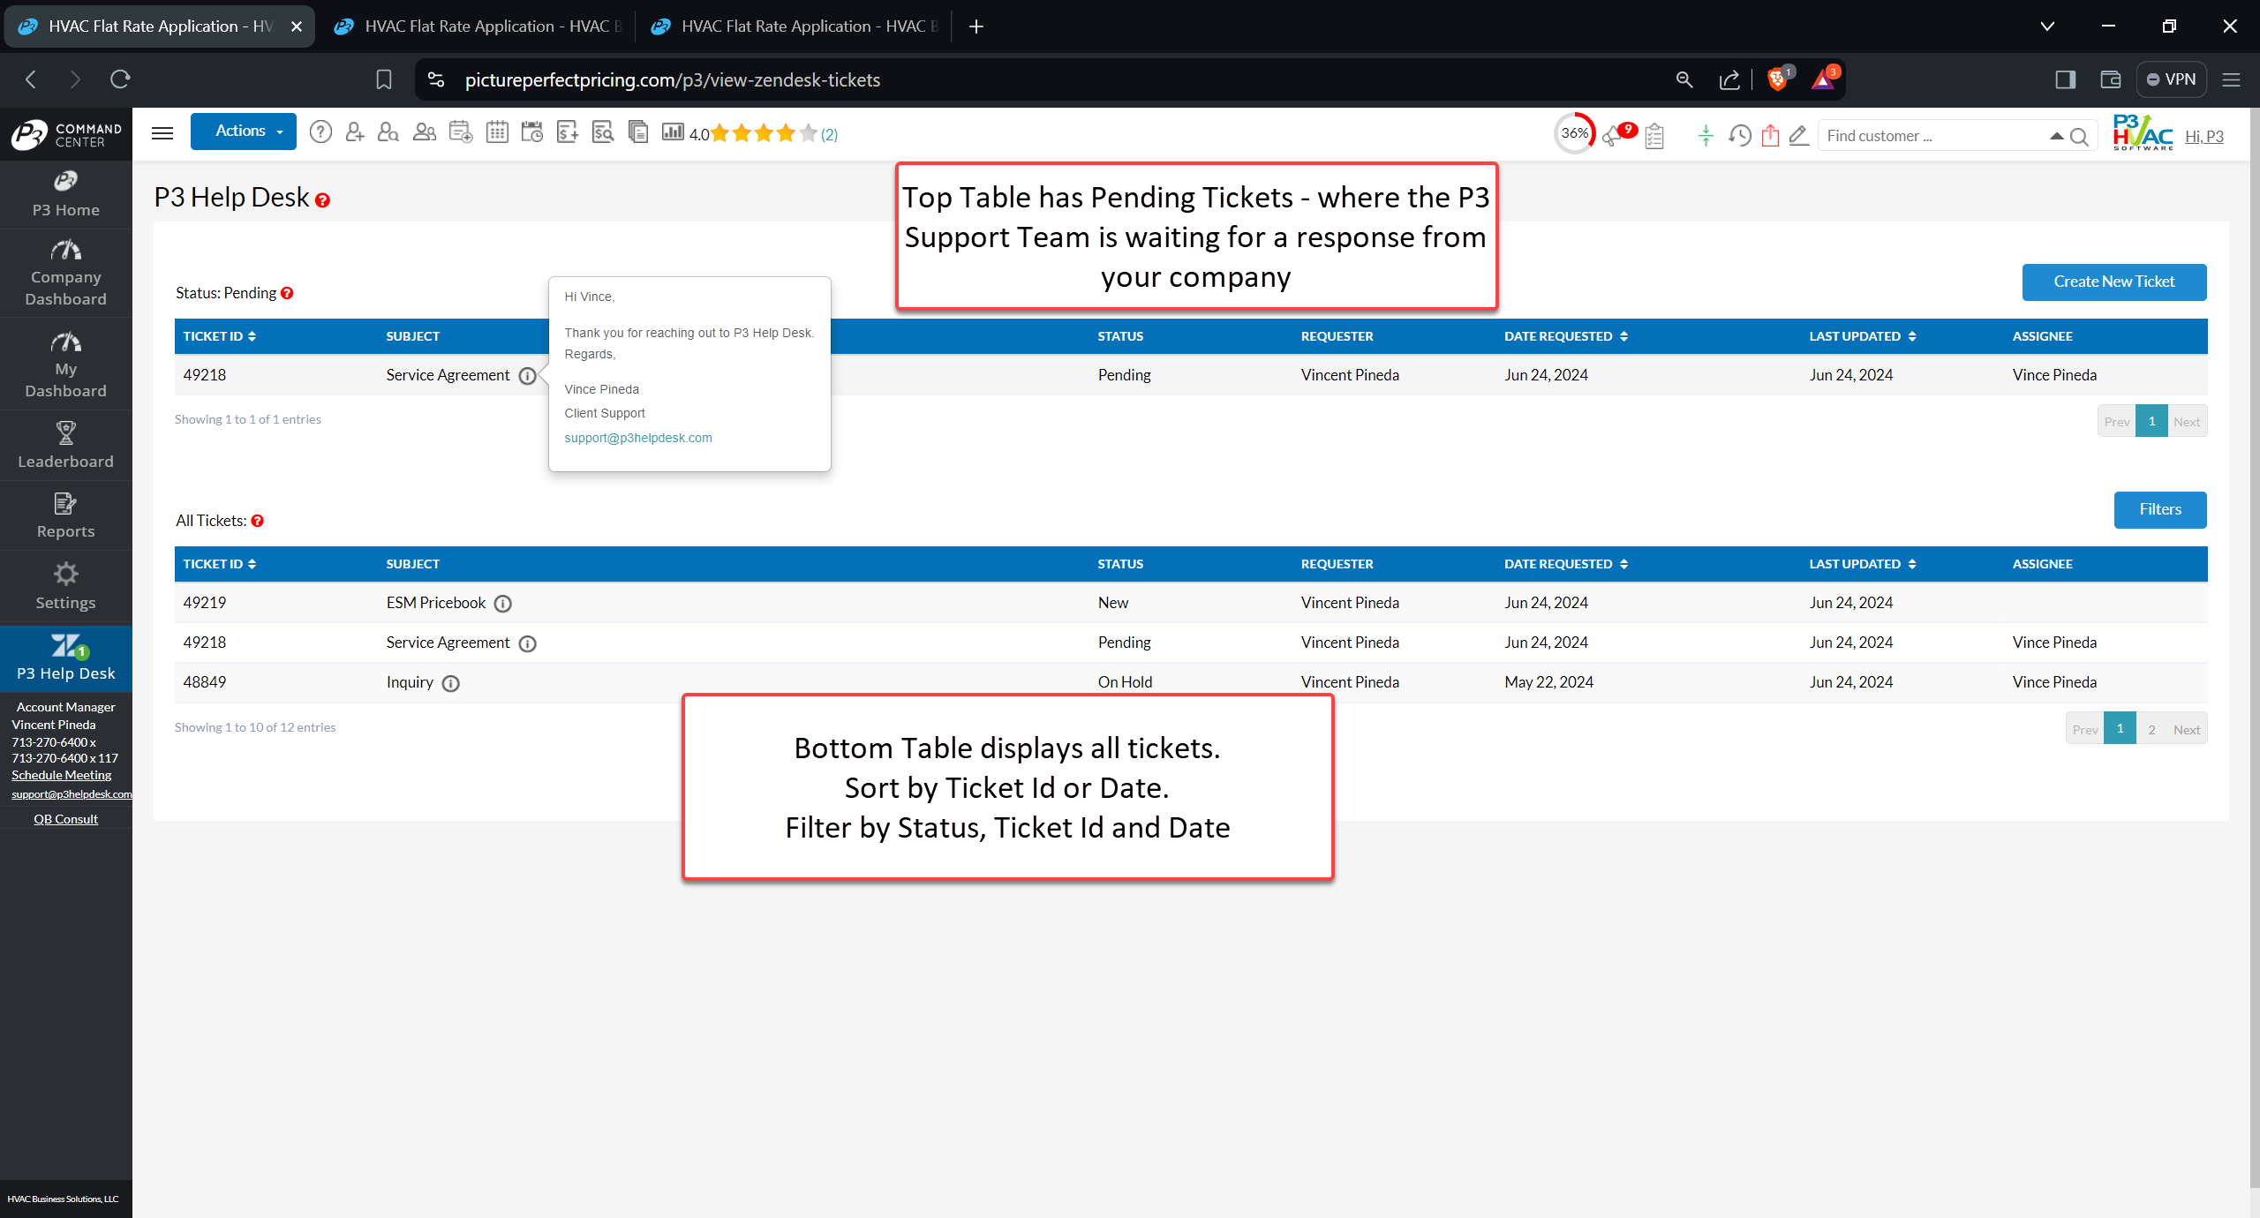Click the copy documents icon

pyautogui.click(x=638, y=132)
